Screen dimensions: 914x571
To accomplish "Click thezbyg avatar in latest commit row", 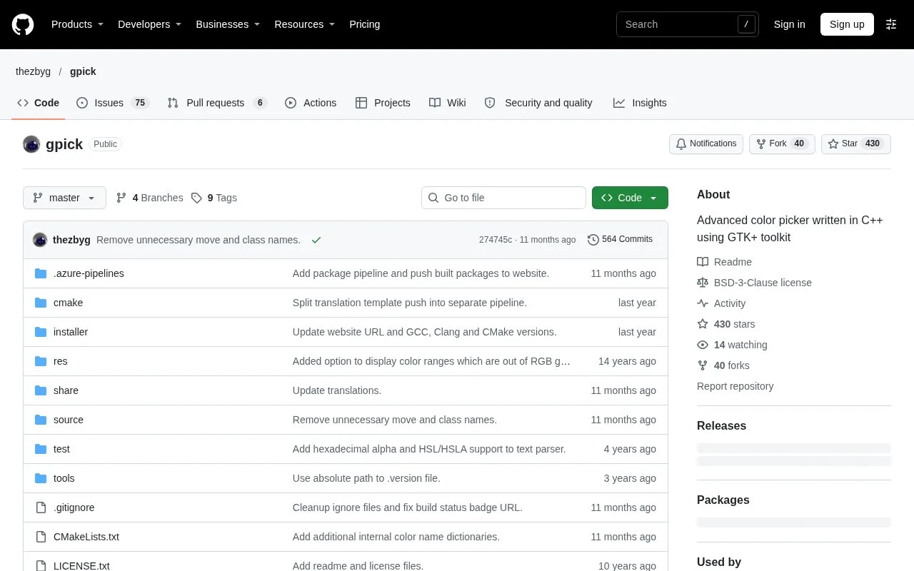I will 40,240.
